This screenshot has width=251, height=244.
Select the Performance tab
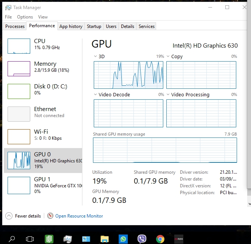point(42,26)
